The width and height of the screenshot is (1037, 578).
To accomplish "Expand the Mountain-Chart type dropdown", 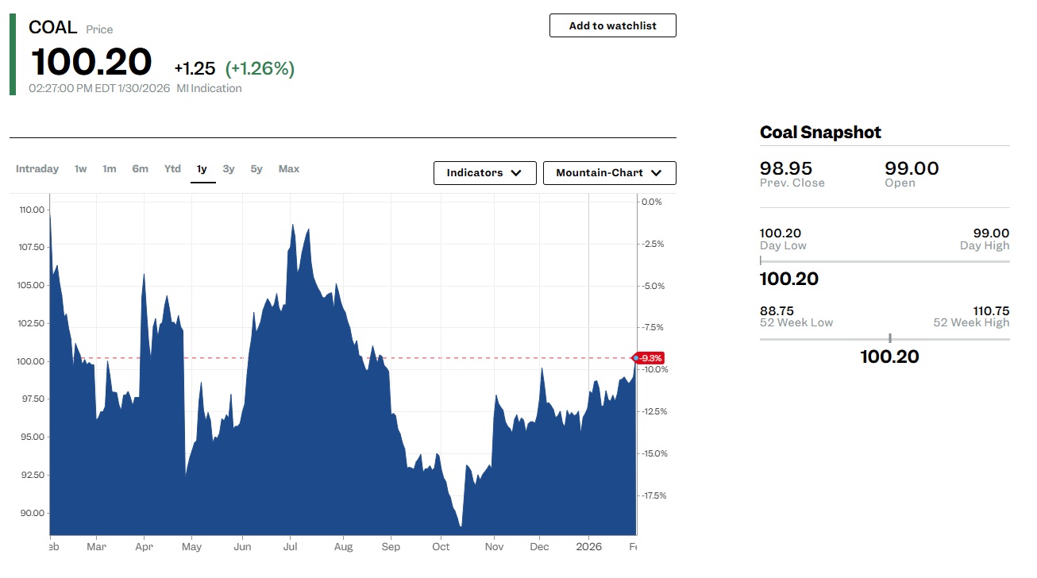I will (x=609, y=173).
